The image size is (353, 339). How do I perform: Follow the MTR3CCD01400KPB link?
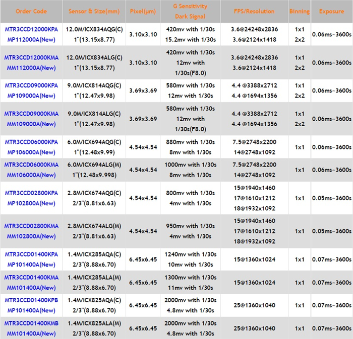[31, 300]
